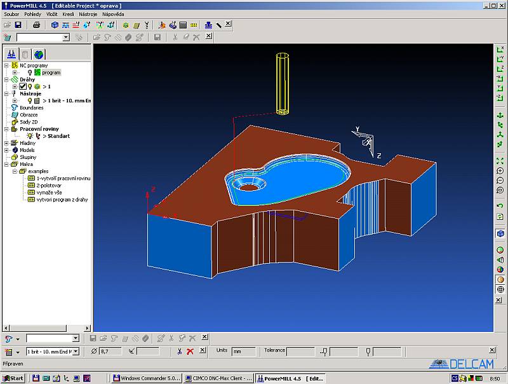Zoom in with the plus magnifier icon
The height and width of the screenshot is (384, 508).
pyautogui.click(x=500, y=171)
